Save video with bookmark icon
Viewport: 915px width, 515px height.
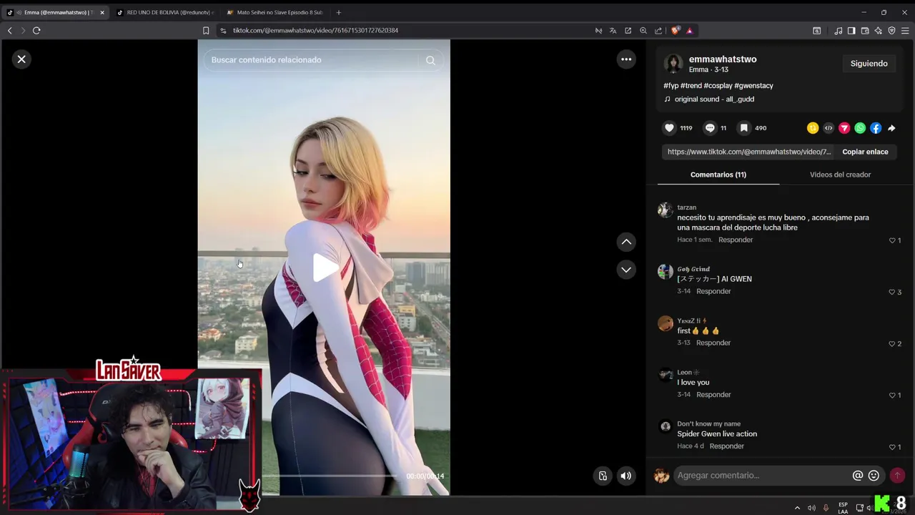click(x=744, y=128)
